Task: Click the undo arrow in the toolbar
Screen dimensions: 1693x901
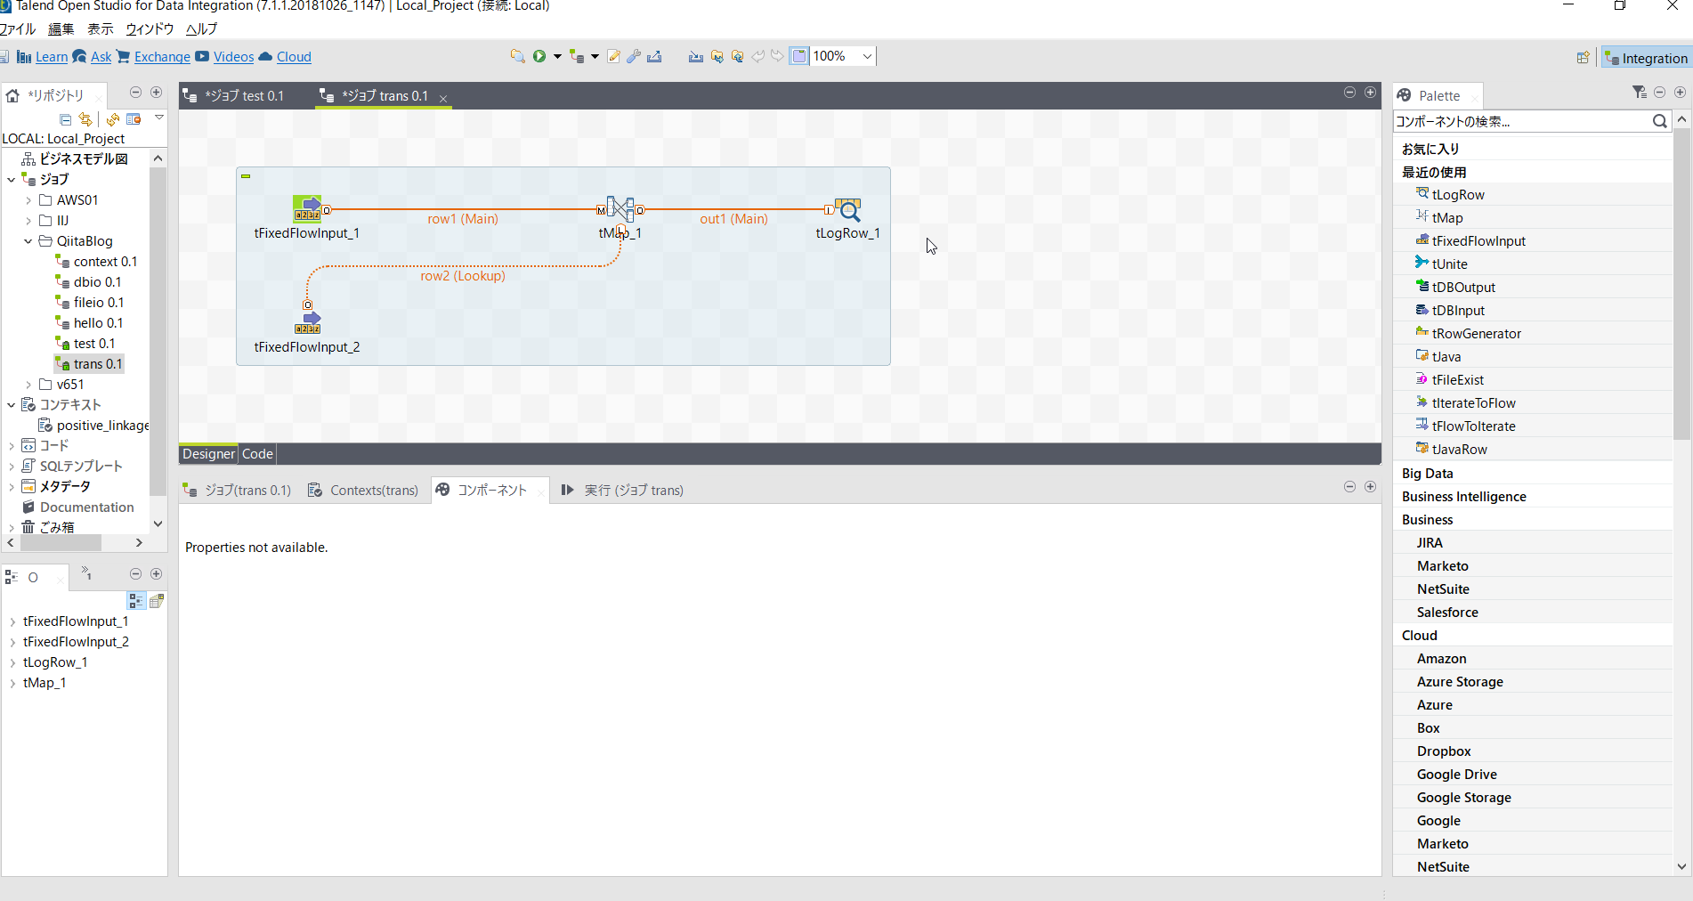Action: 758,55
